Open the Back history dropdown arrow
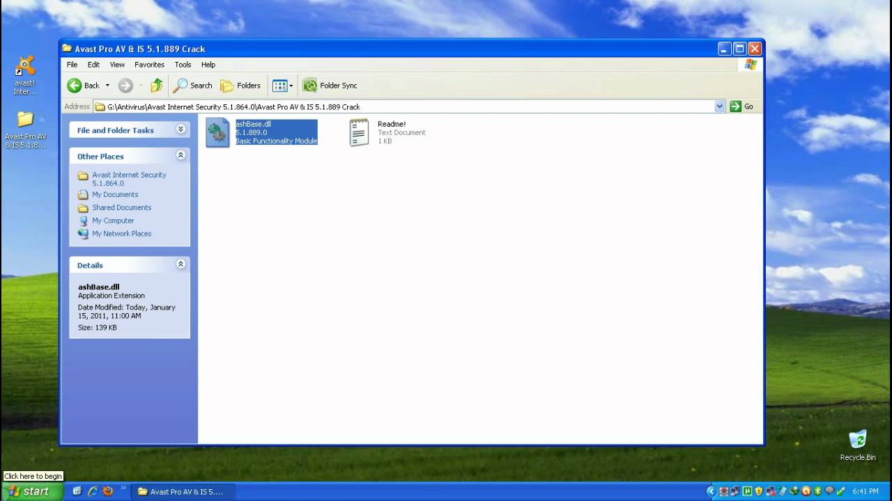This screenshot has height=501, width=892. tap(107, 86)
